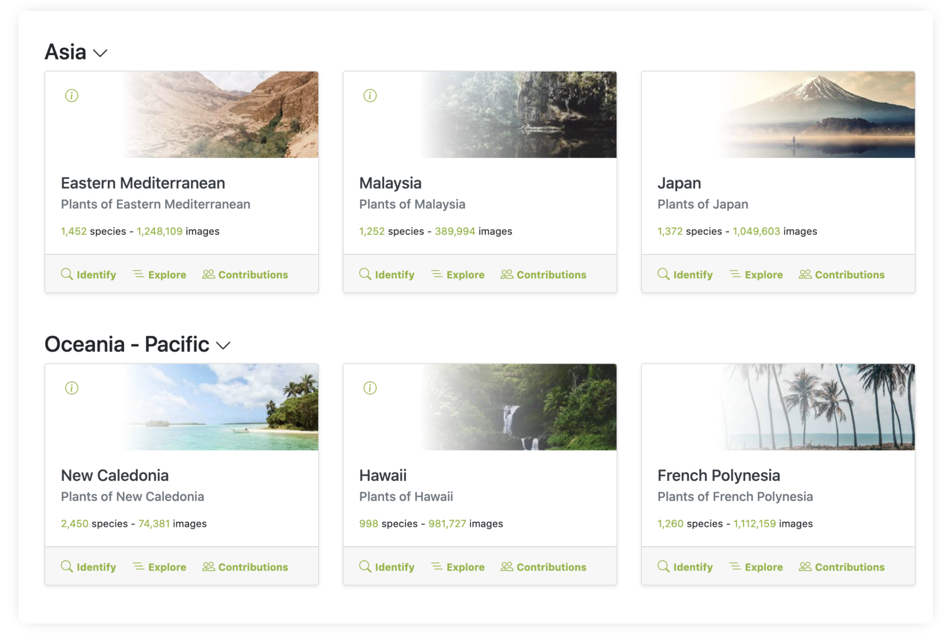Click the '1,452' species count

click(x=74, y=231)
